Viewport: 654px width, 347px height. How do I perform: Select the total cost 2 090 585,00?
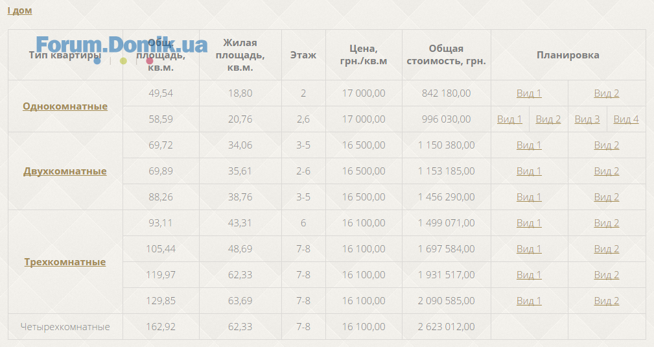coord(447,301)
